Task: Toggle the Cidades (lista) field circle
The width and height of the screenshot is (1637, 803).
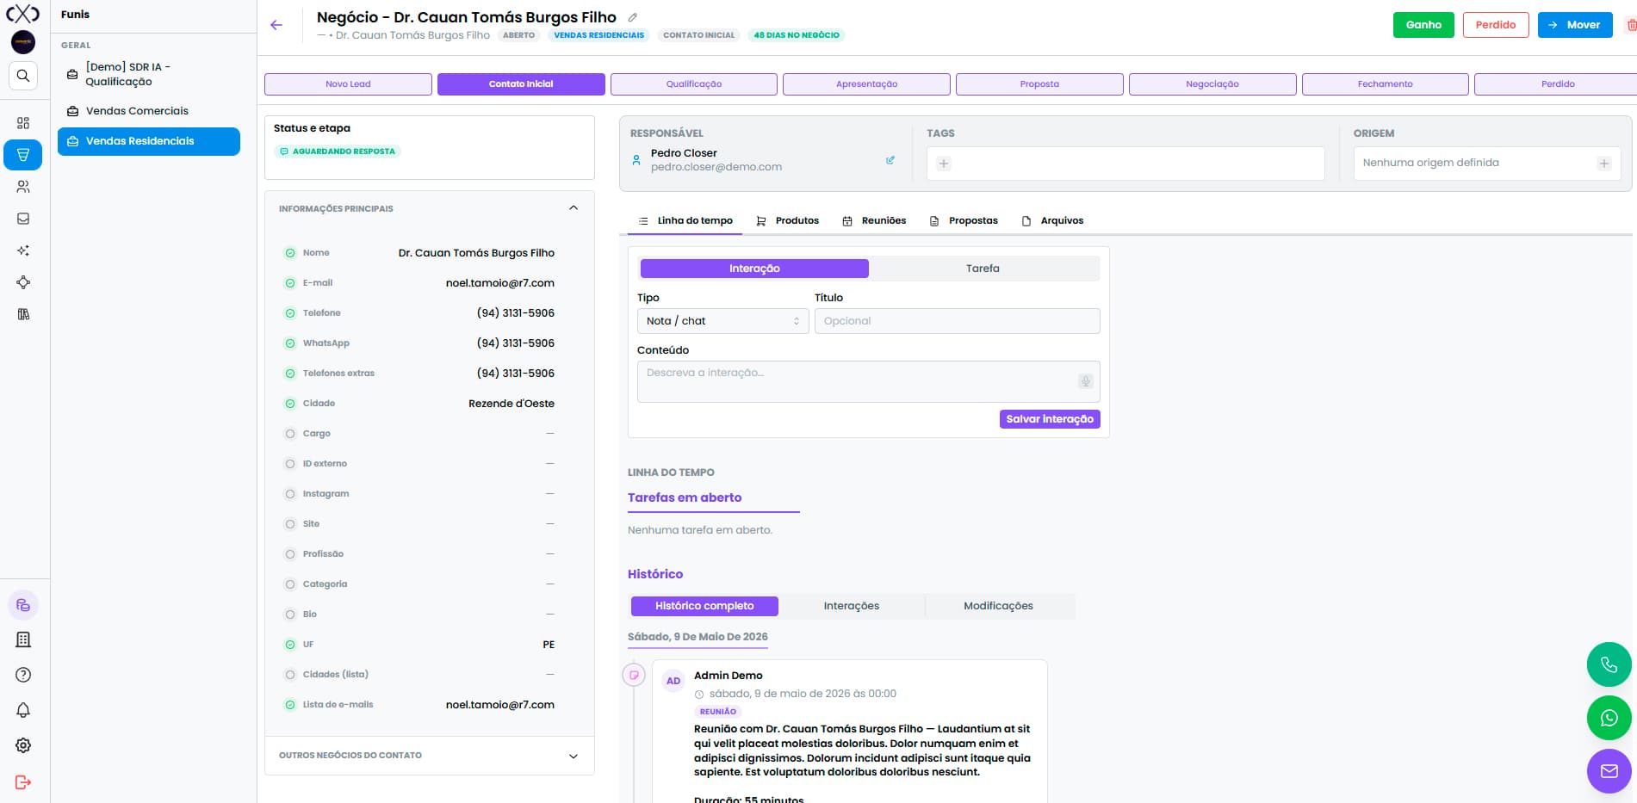Action: 290,675
